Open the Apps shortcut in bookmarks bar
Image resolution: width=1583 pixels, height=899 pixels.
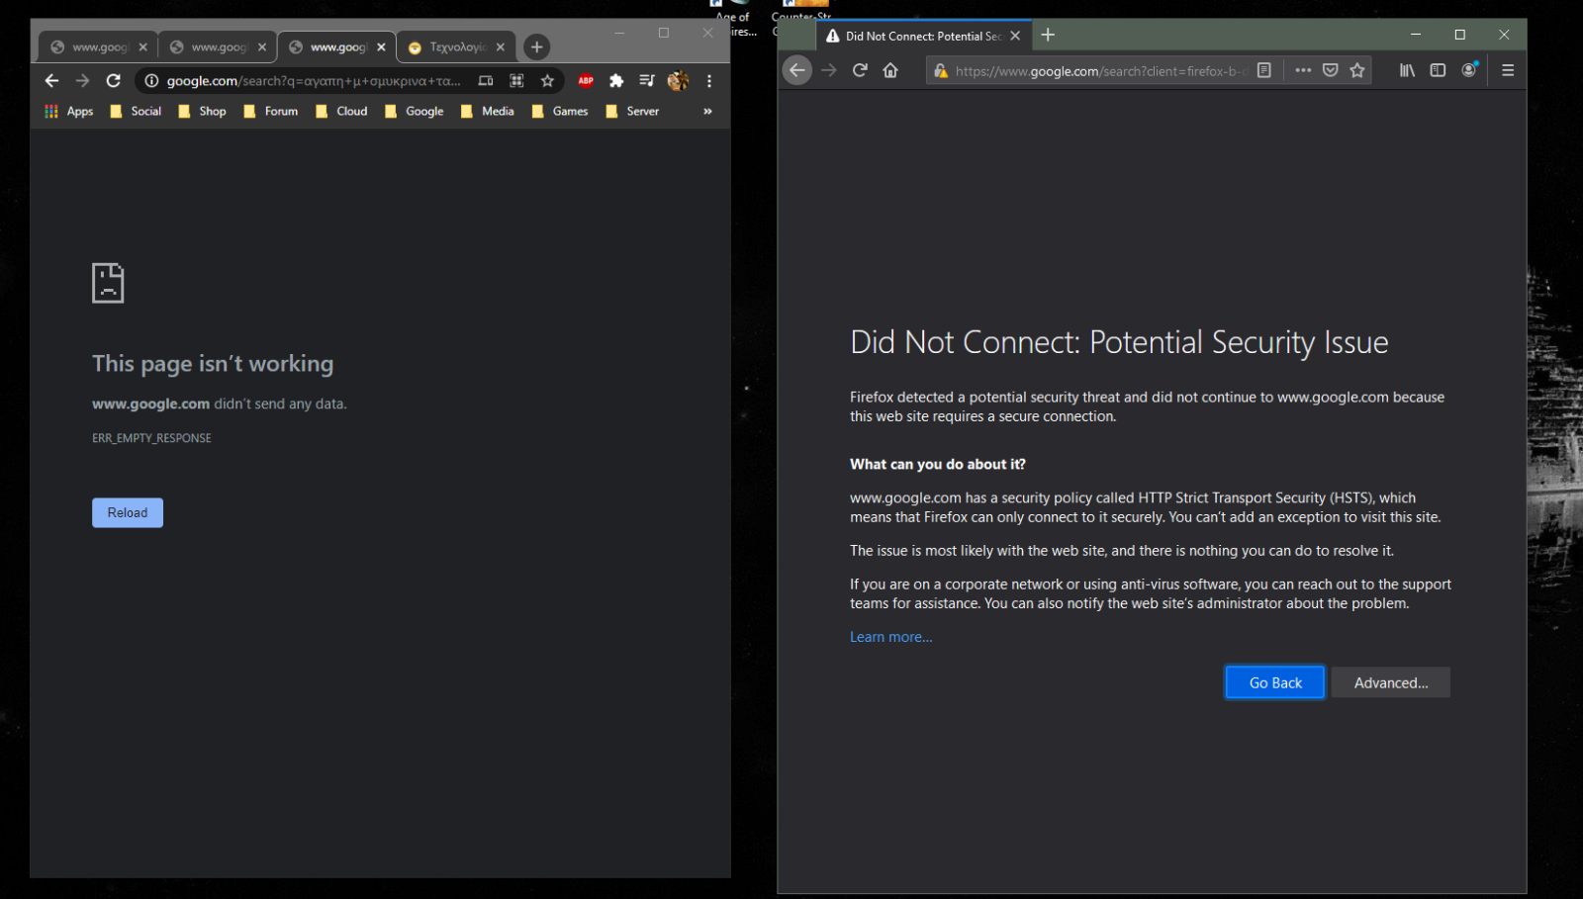pos(68,112)
